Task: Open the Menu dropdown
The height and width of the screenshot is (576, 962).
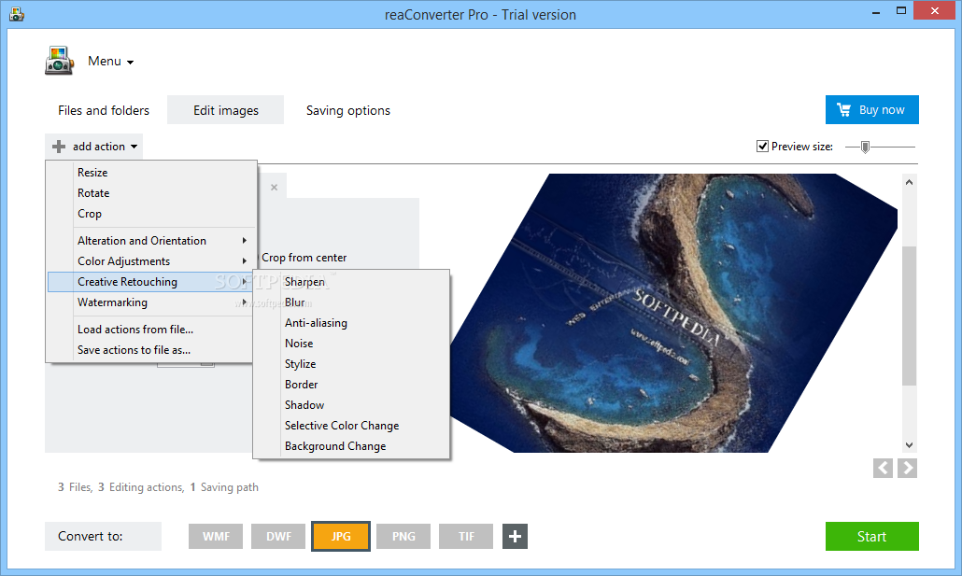Action: (x=110, y=62)
